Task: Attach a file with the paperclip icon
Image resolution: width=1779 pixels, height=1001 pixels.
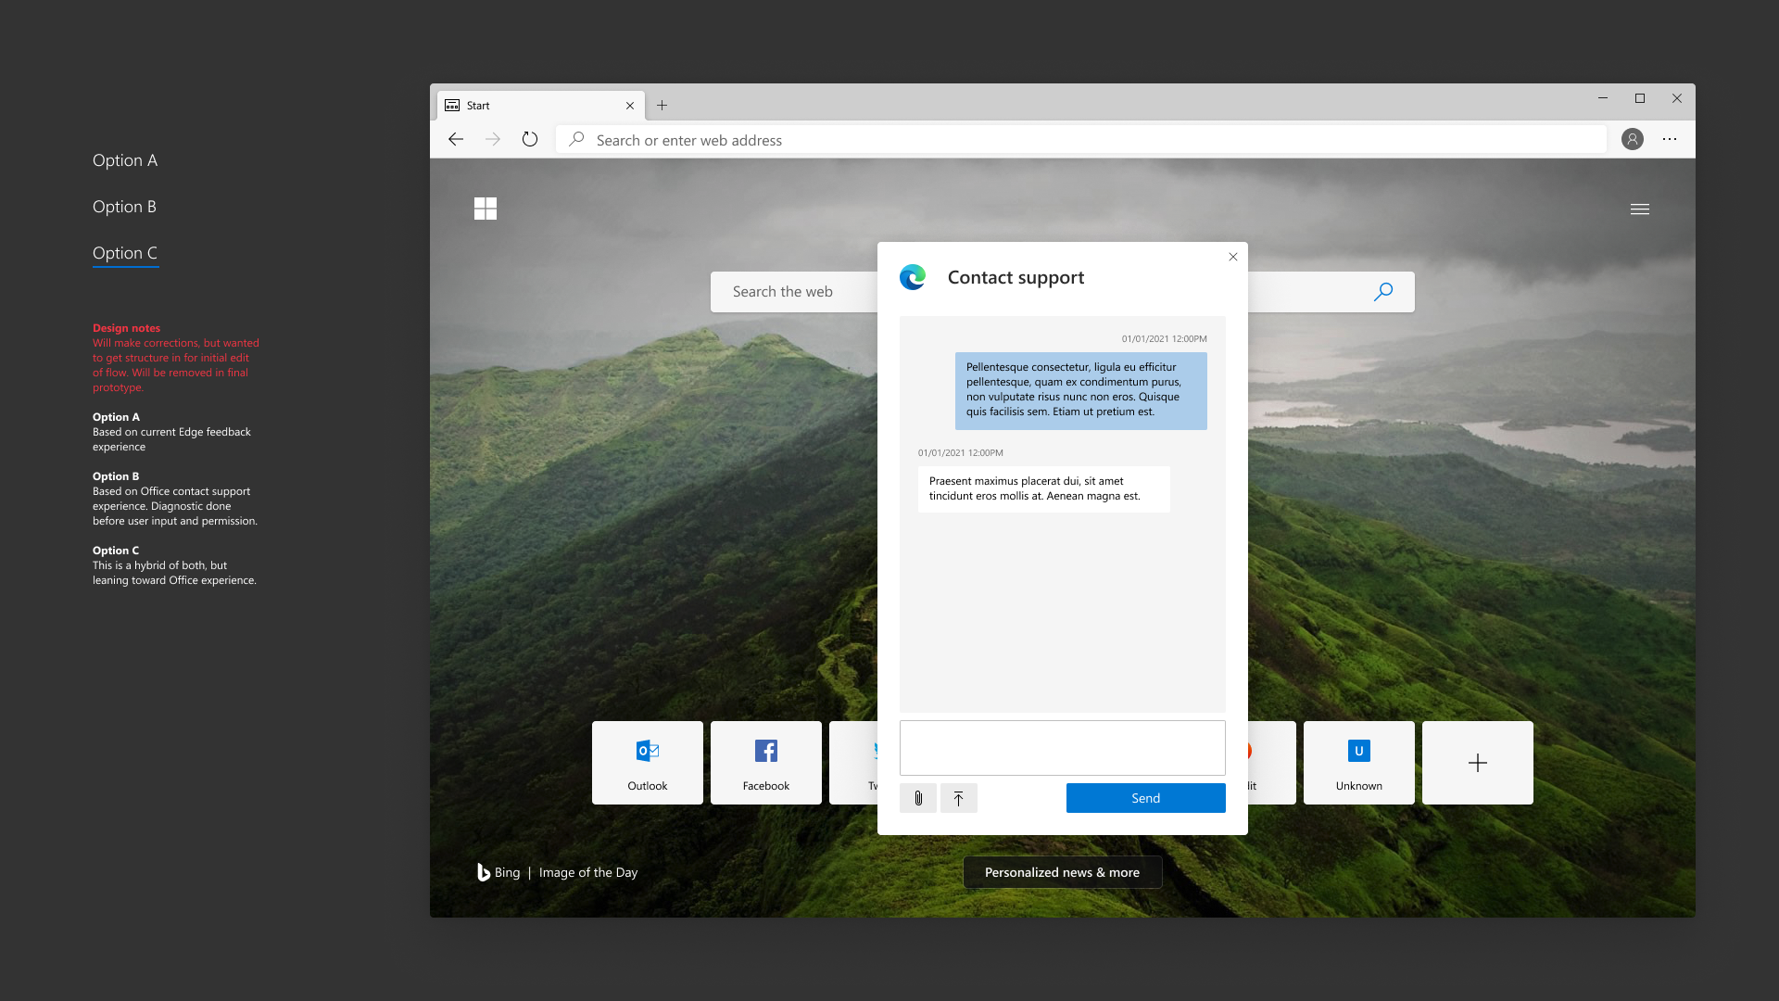Action: pyautogui.click(x=918, y=798)
